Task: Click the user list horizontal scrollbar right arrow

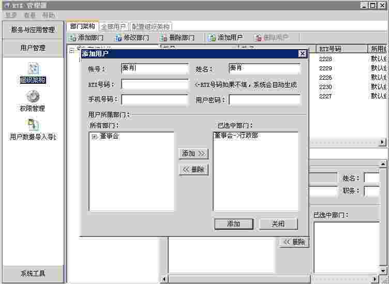Action: (x=383, y=142)
